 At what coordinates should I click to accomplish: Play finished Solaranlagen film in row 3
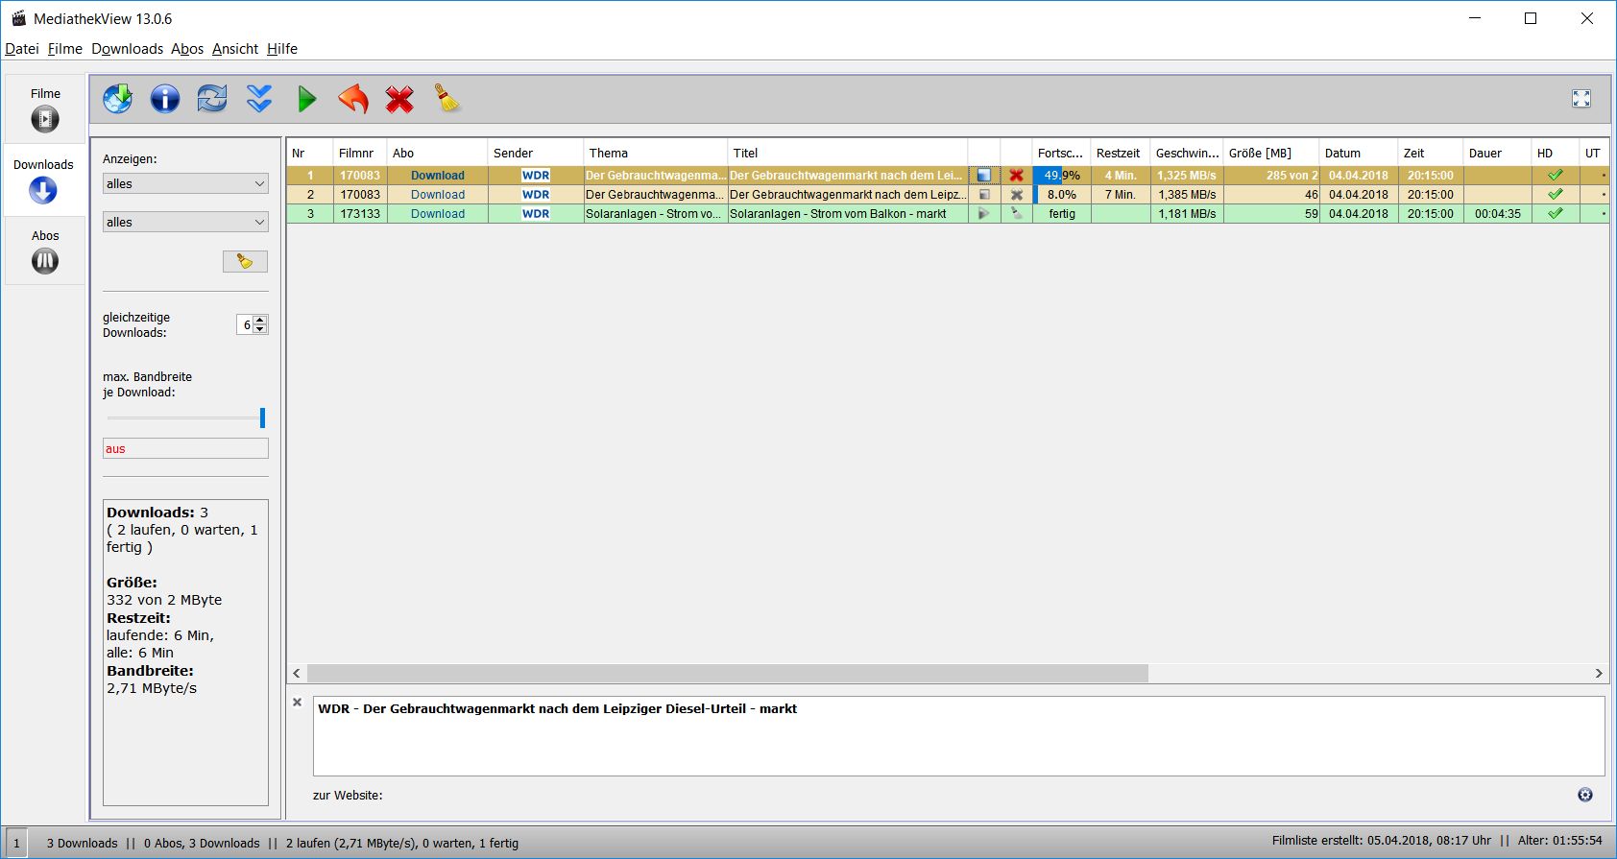(x=983, y=214)
